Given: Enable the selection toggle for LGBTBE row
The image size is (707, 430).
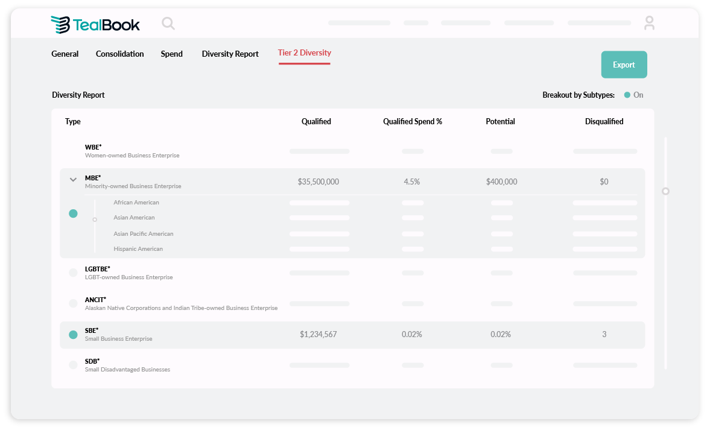Looking at the screenshot, I should pyautogui.click(x=73, y=273).
